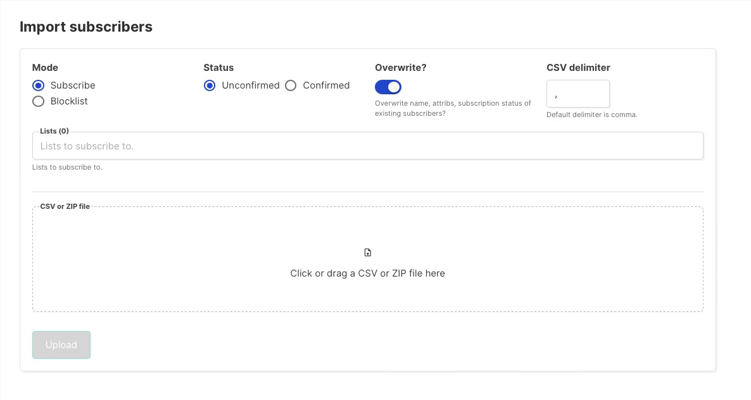Click the Status section label
The image size is (751, 400).
pos(218,68)
